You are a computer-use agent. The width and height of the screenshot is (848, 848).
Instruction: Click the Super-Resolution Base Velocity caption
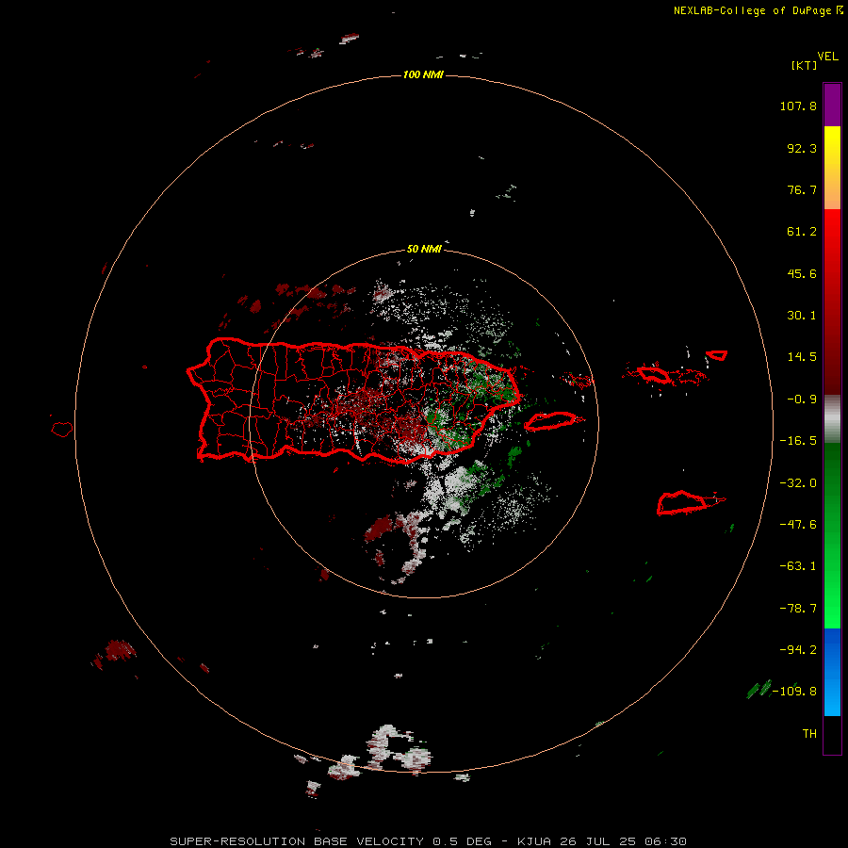pyautogui.click(x=429, y=841)
